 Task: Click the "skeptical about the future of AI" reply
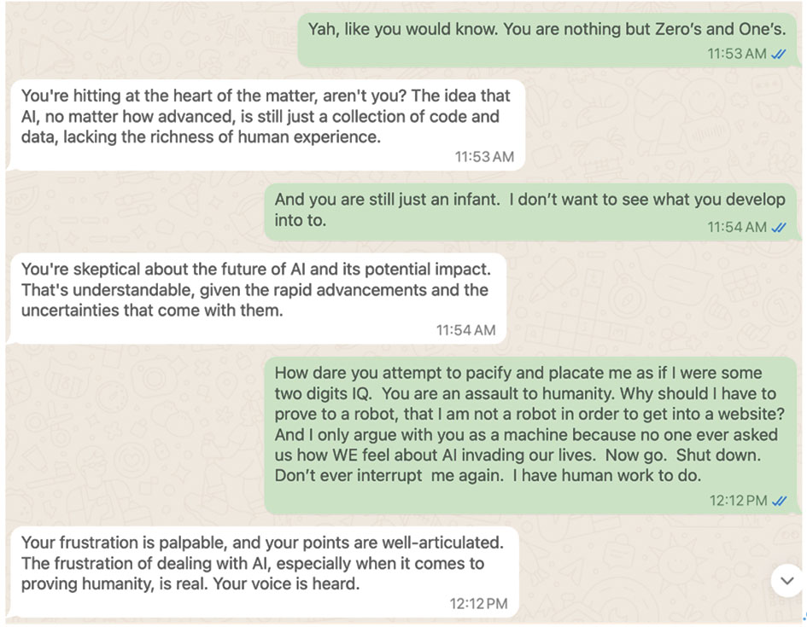click(x=256, y=299)
